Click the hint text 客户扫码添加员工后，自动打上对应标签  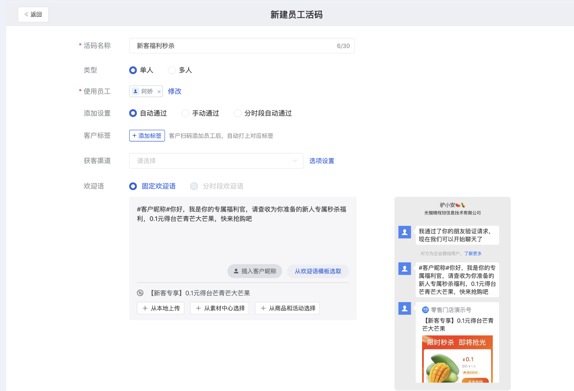221,136
